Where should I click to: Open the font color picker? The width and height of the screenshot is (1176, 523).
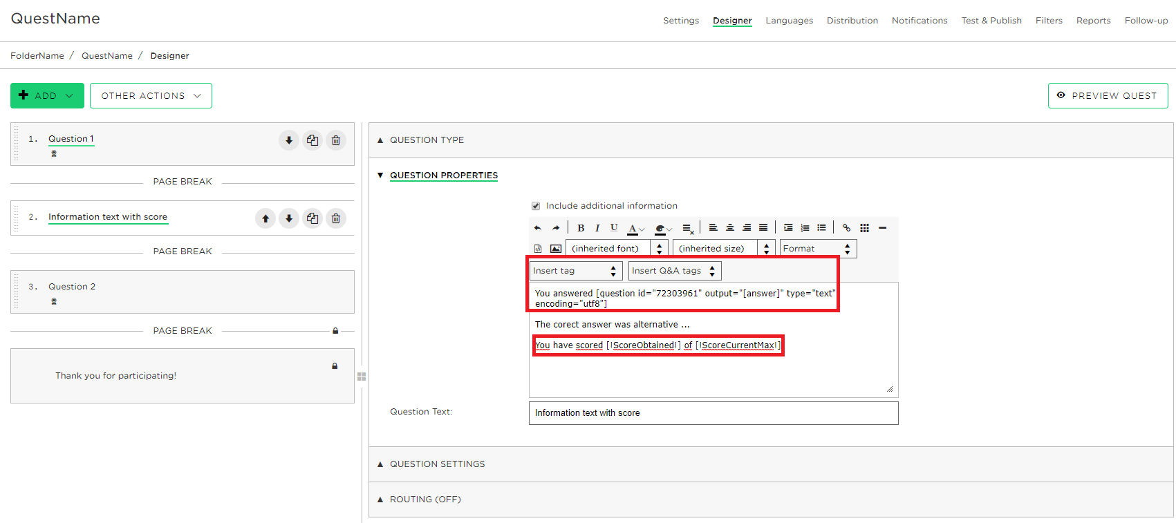click(x=636, y=229)
